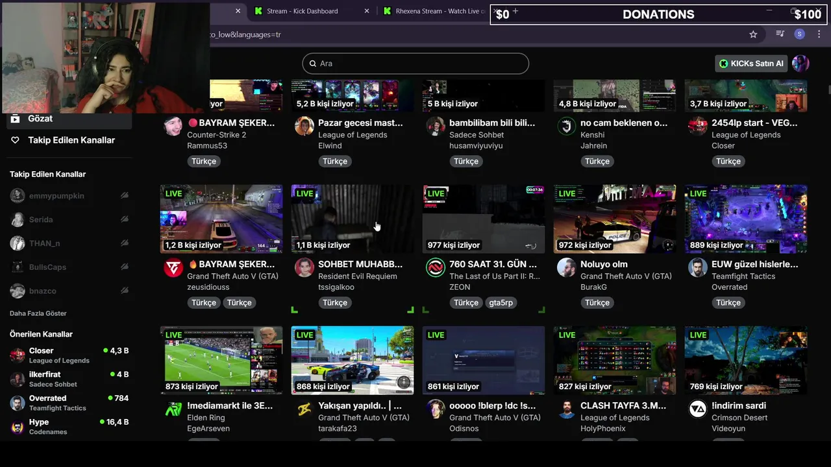Click EgeArseven's green streamer avatar
The height and width of the screenshot is (467, 831).
(173, 409)
